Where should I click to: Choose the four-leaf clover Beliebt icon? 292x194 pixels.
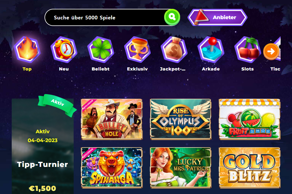[x=100, y=50]
